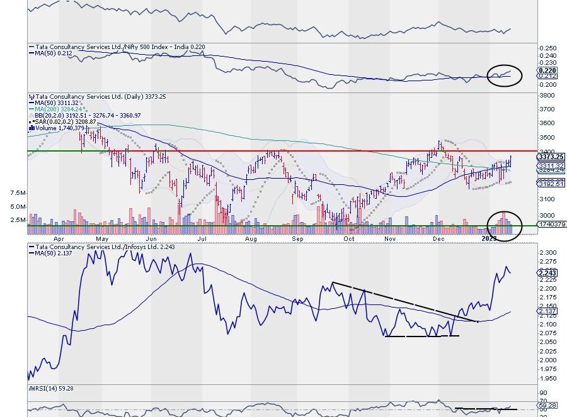This screenshot has width=567, height=417.
Task: Click the 'Tata Consultancy Services Ltd./Infosys Ltd. 2.243' legend
Action: click(101, 247)
